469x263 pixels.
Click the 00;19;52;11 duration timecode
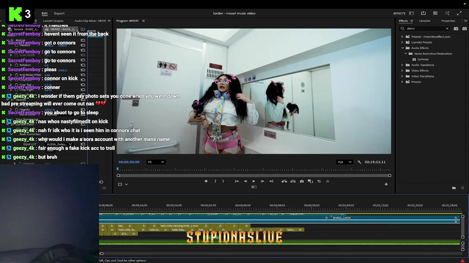coord(375,162)
